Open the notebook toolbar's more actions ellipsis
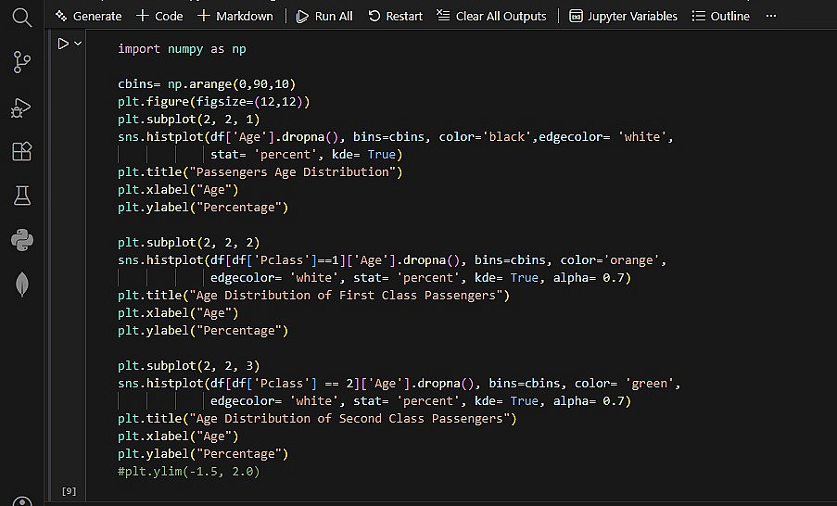This screenshot has height=506, width=837. (x=771, y=16)
